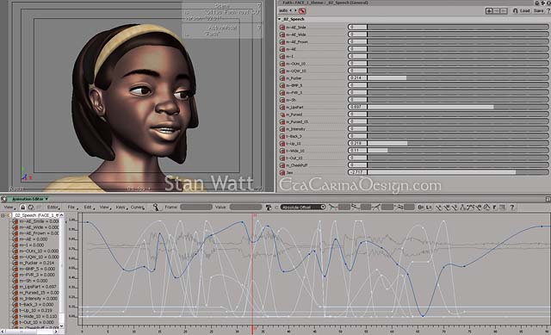Open the Keys menu in Animation Editor
The image size is (551, 335).
121,208
